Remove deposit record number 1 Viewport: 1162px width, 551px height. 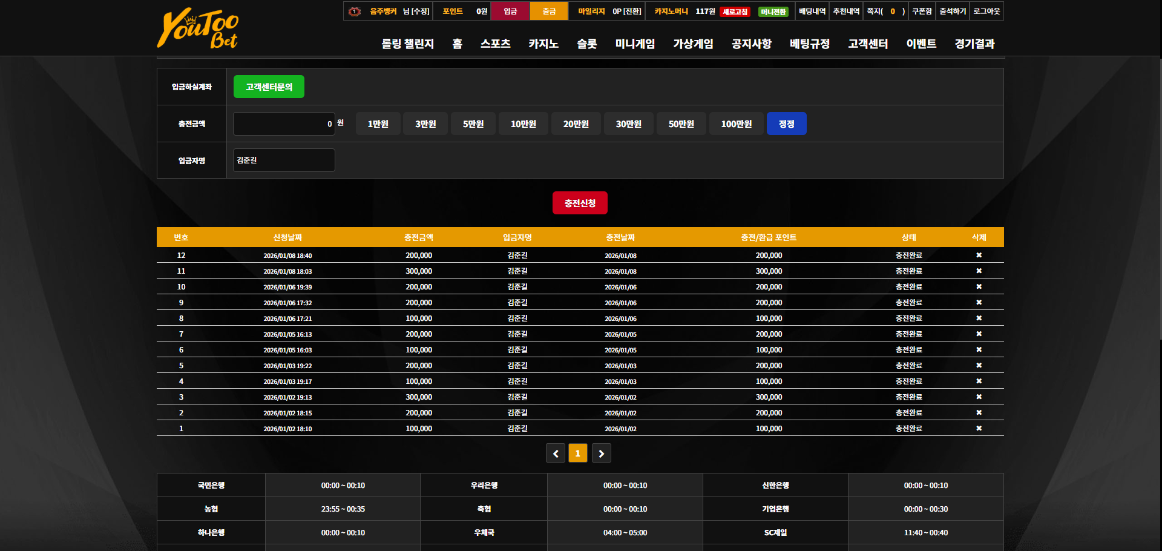979,429
